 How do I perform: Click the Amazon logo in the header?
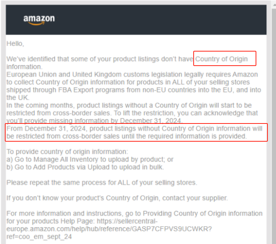(x=39, y=19)
